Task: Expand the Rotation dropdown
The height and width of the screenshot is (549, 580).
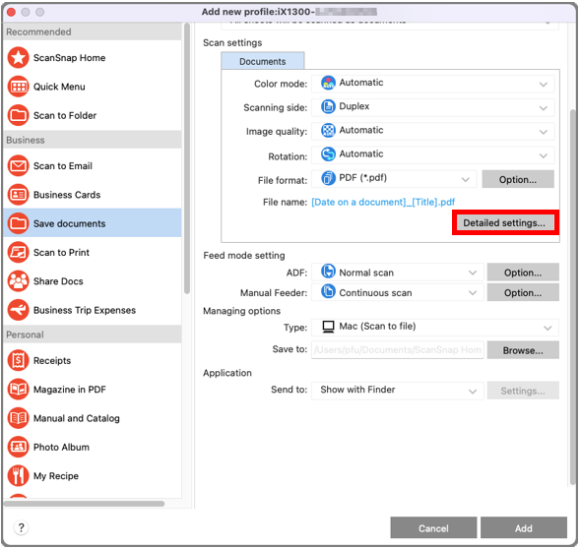Action: point(432,154)
